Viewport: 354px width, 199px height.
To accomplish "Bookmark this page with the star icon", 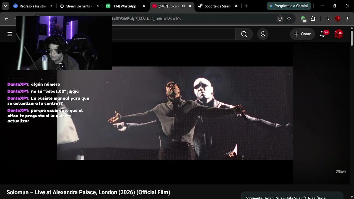I will point(289,19).
